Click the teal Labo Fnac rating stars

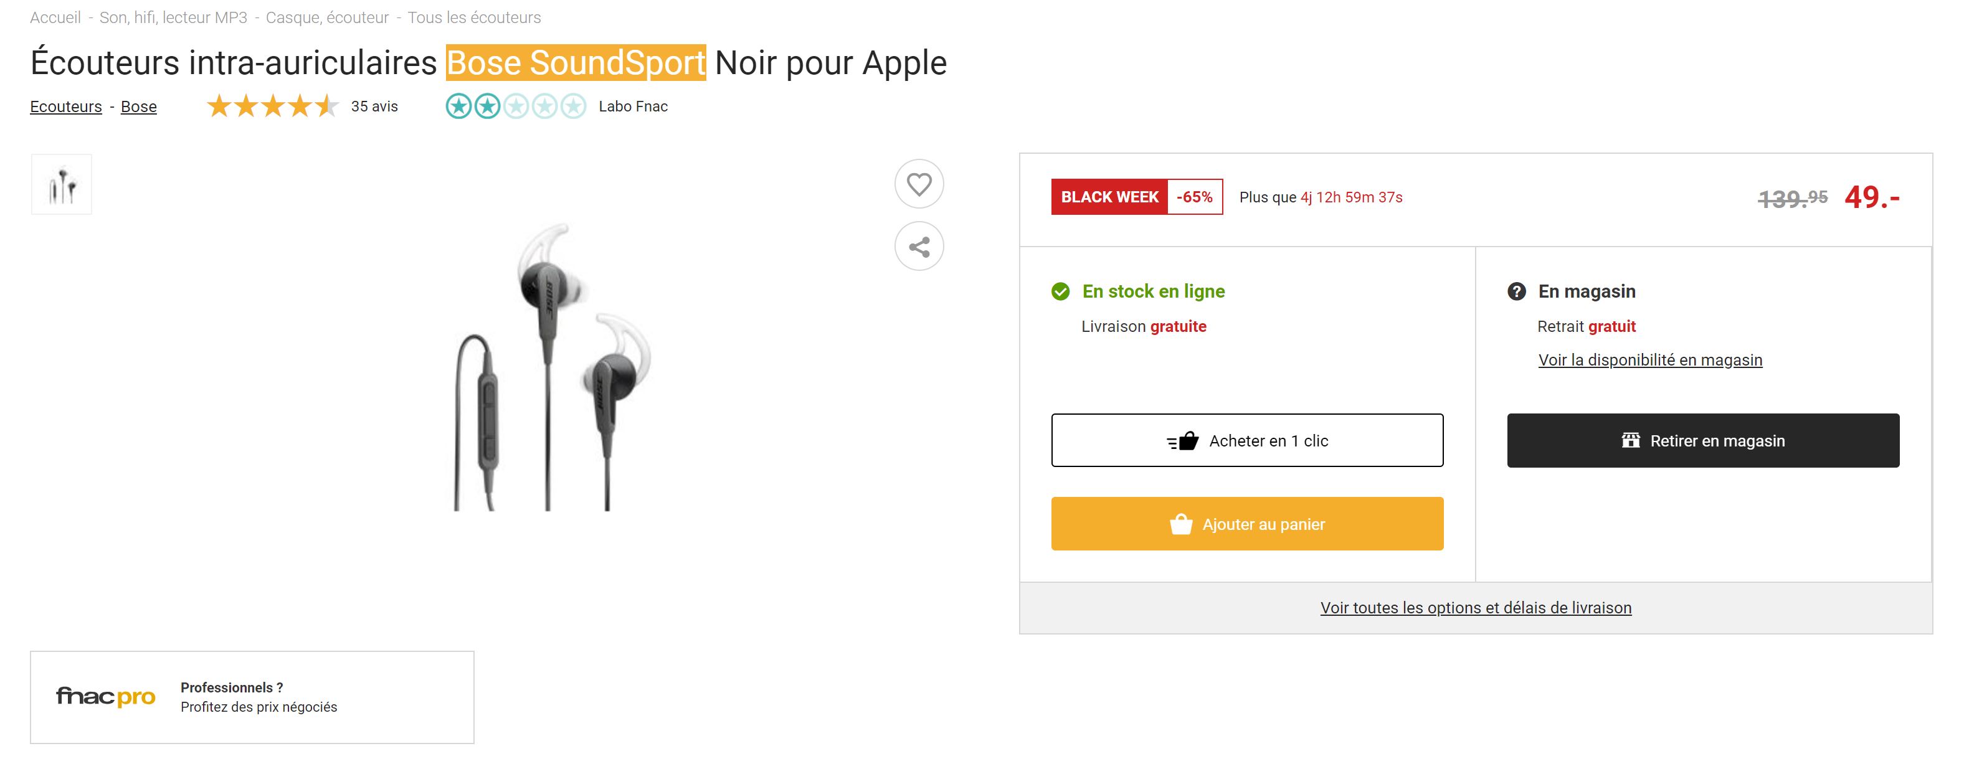[515, 106]
